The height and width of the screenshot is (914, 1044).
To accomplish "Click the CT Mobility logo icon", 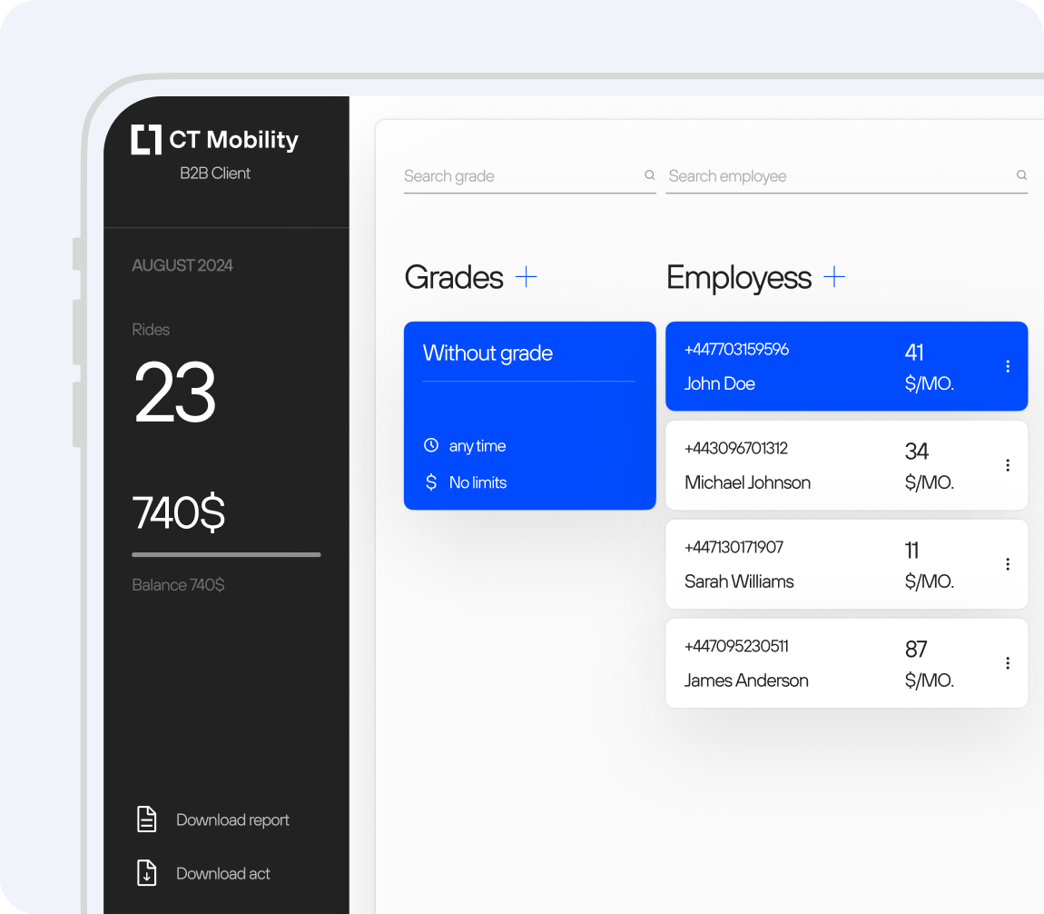I will pyautogui.click(x=146, y=139).
